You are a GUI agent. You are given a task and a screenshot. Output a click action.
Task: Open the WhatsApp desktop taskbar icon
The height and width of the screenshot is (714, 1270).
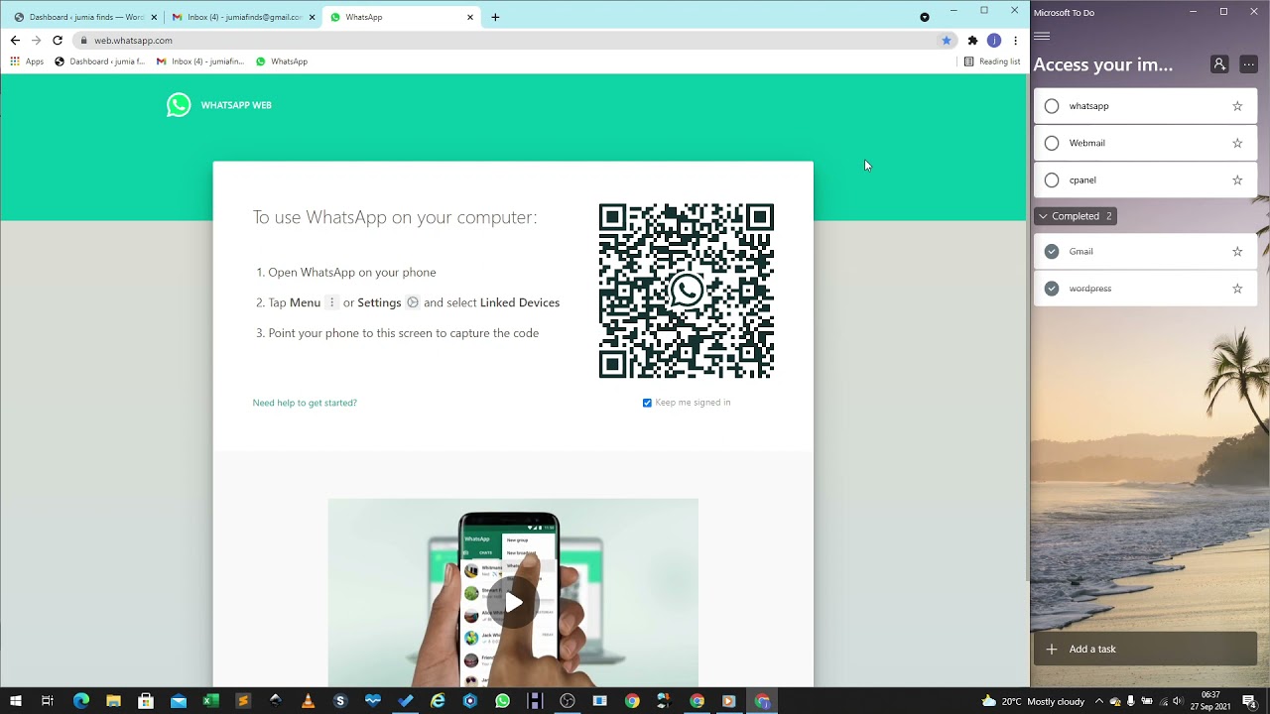coord(502,701)
